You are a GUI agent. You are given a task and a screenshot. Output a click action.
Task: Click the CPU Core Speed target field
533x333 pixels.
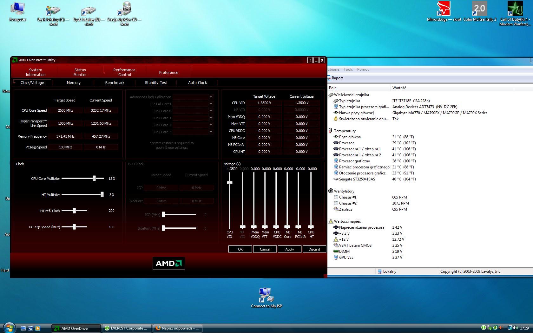(65, 110)
